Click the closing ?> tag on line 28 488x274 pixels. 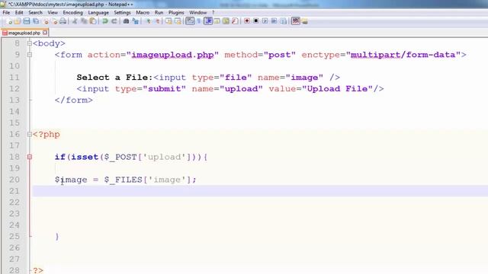pyautogui.click(x=38, y=270)
